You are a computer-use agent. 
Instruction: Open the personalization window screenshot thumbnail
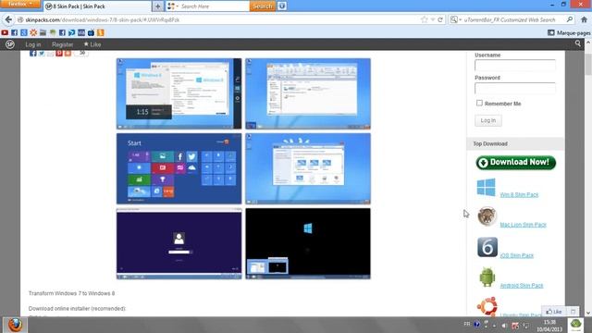pos(308,168)
